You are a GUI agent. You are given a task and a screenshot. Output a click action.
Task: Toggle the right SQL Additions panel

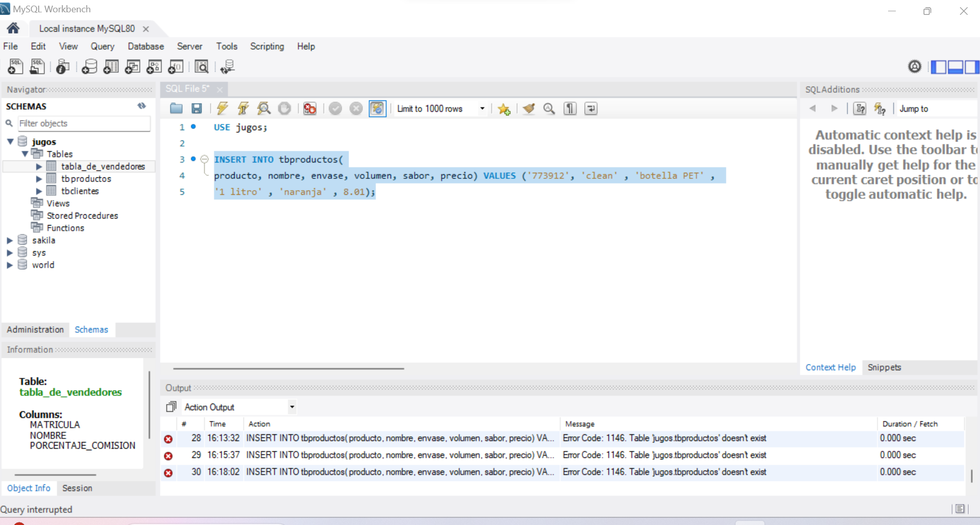click(x=971, y=67)
